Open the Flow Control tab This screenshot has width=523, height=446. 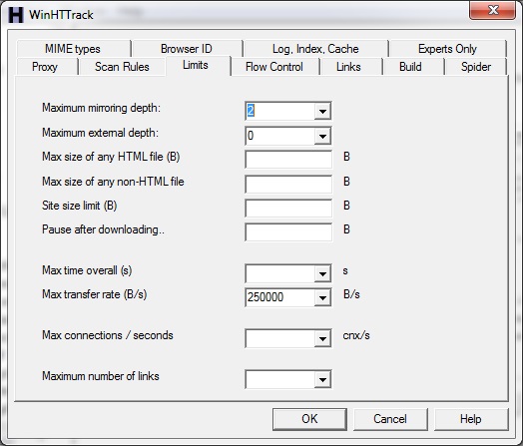(x=274, y=67)
